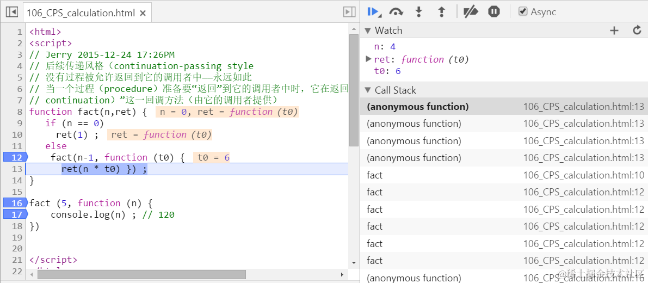The height and width of the screenshot is (283, 648).
Task: Click the vertical scrollbar thumb in code editor
Action: [354, 90]
